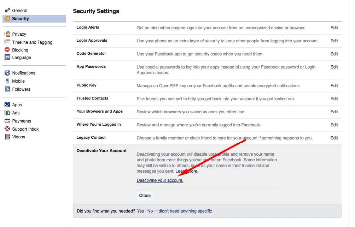Click the Security badge icon
355x227 pixels.
coord(7,19)
